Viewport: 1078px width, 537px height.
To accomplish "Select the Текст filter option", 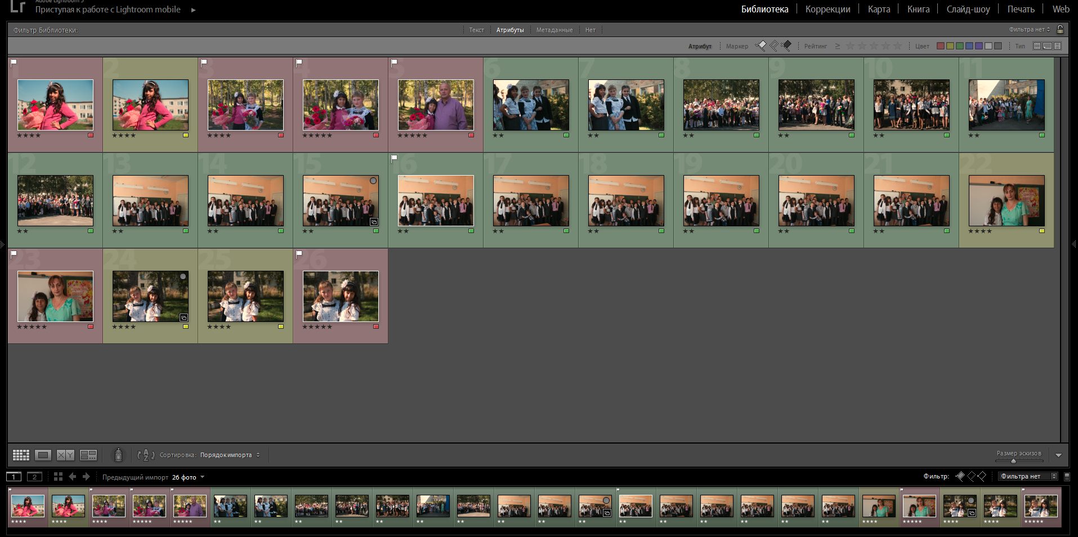I will pyautogui.click(x=476, y=30).
